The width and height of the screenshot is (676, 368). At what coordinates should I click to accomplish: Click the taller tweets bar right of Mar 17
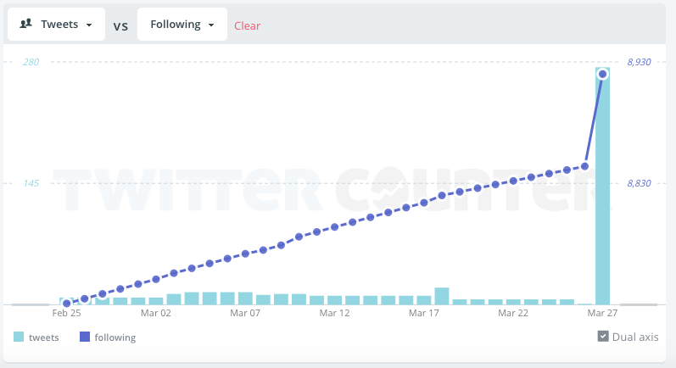click(442, 296)
